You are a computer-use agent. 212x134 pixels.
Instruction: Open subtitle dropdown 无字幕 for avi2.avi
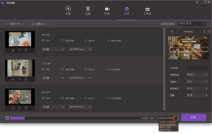click(x=53, y=107)
